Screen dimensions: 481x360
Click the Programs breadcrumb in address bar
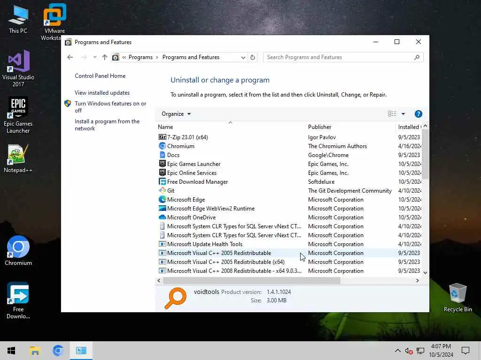click(x=140, y=57)
